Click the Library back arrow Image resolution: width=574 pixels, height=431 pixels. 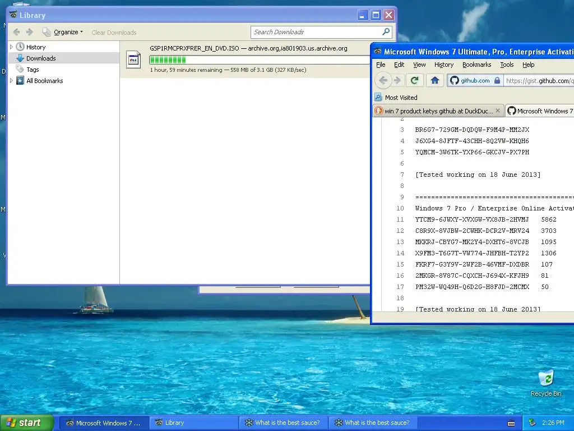16,32
